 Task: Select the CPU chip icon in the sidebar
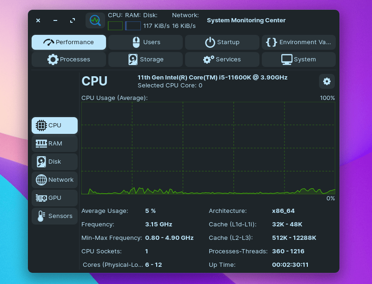tap(42, 125)
